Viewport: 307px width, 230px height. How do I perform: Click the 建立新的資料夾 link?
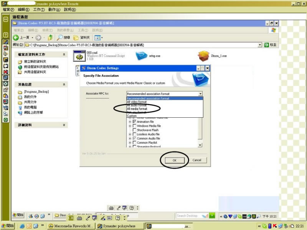35,61
